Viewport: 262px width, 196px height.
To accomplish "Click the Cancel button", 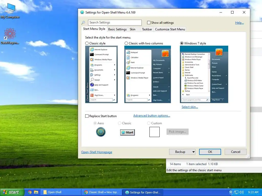I will 236,152.
